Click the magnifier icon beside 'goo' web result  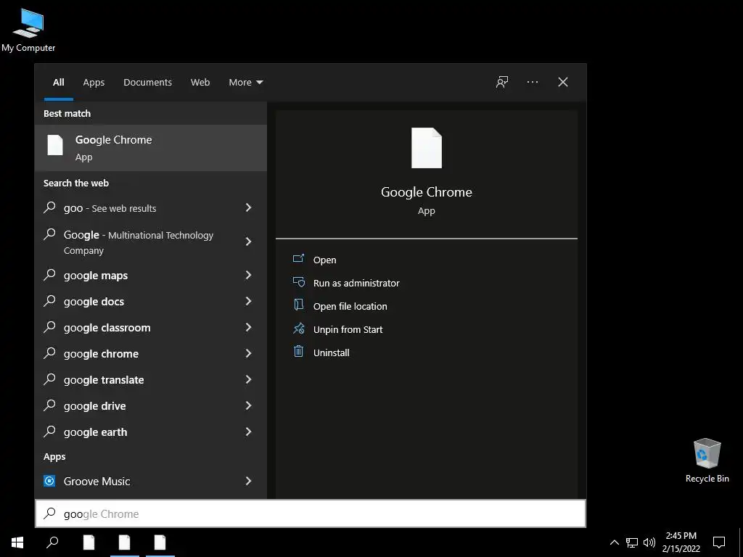pos(49,207)
